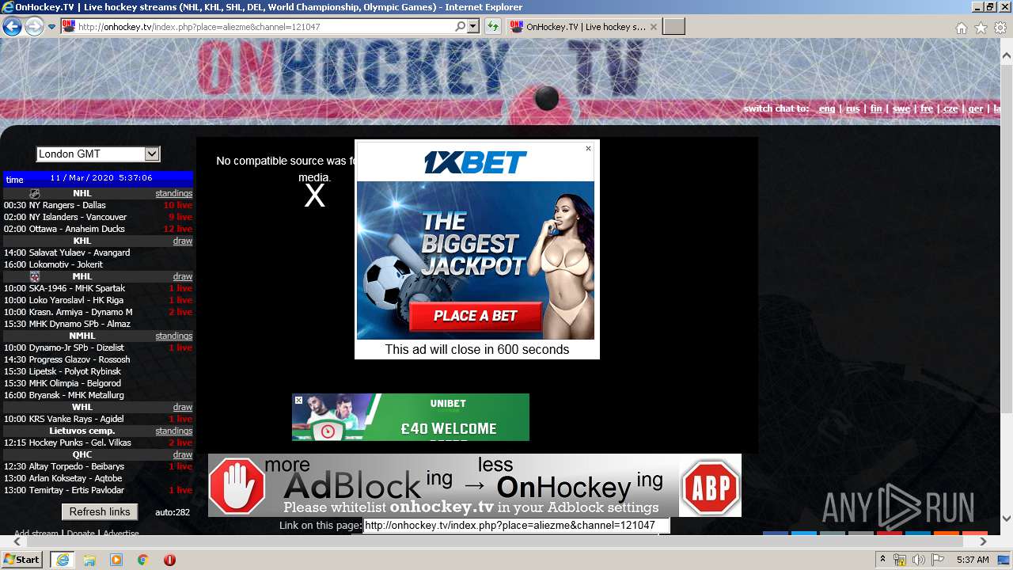Open the WHL draw link

pyautogui.click(x=183, y=407)
